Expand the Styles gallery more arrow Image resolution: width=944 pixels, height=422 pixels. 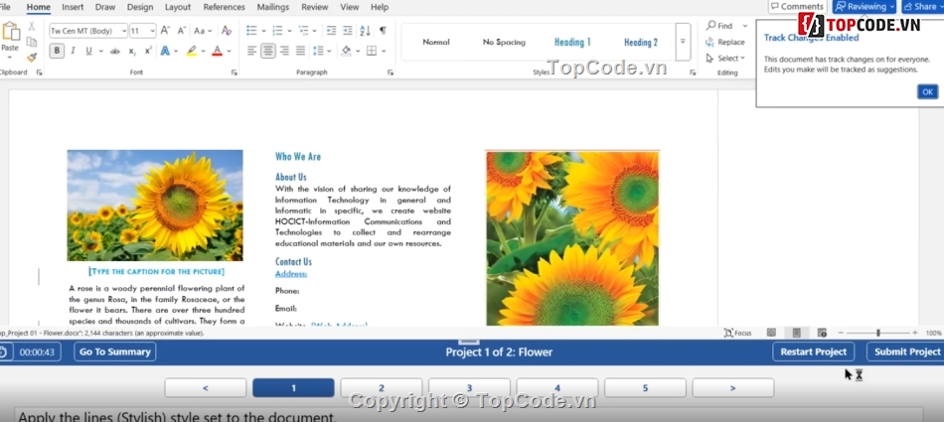[683, 42]
